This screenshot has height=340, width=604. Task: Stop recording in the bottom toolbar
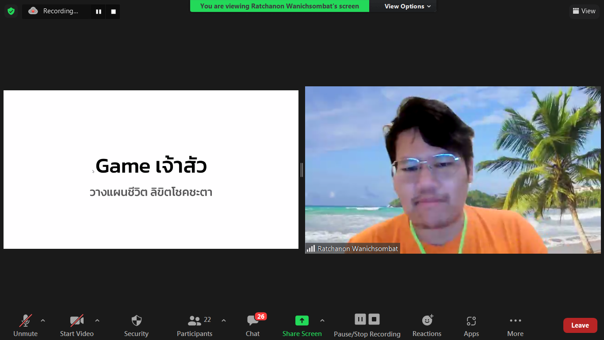tap(374, 319)
